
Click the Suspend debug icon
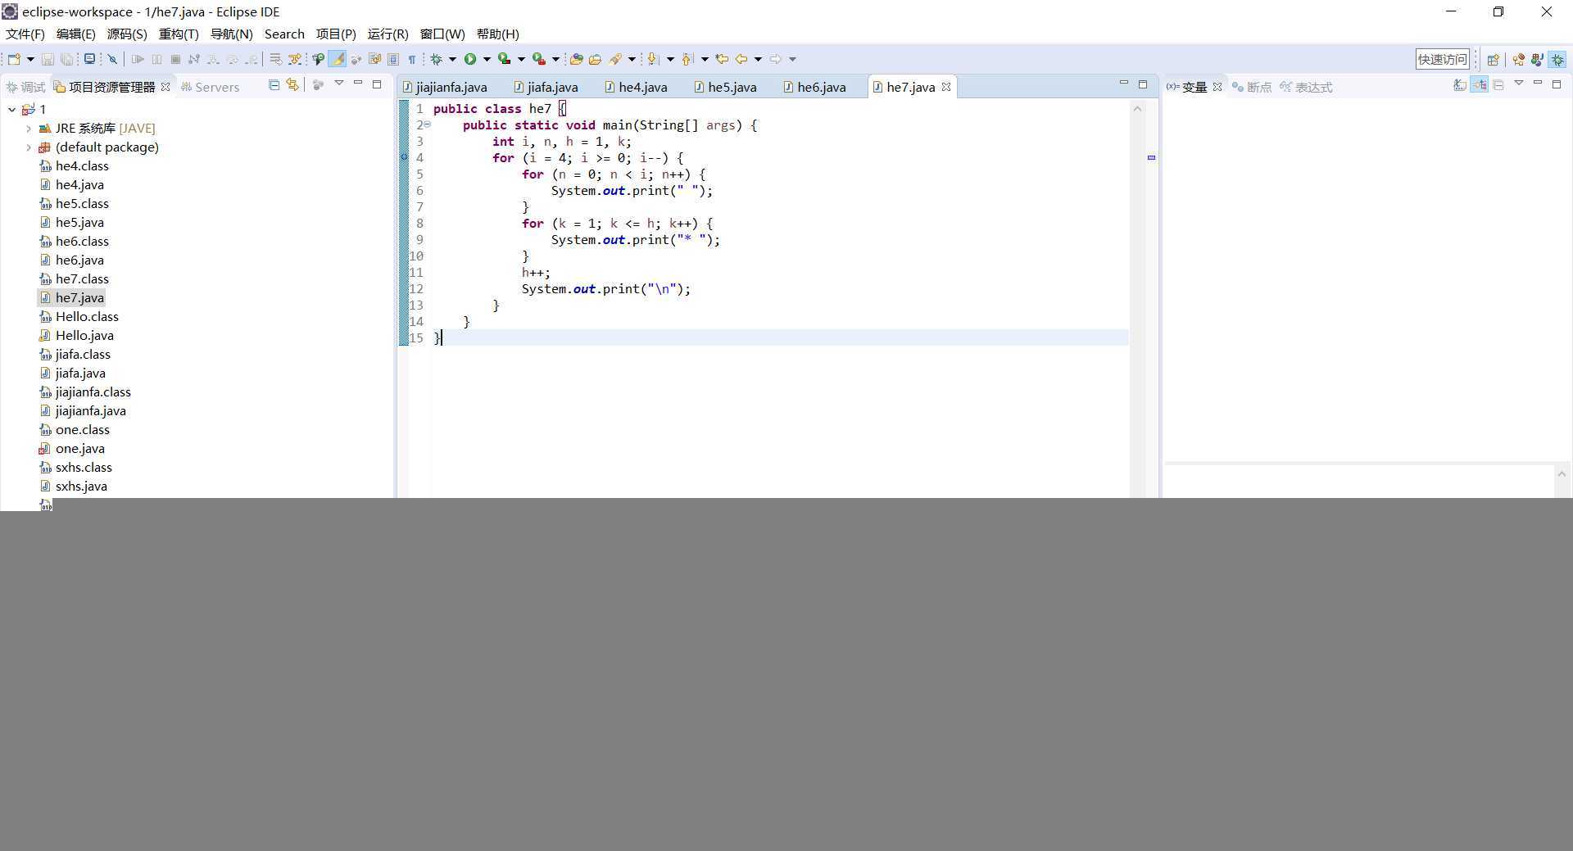(156, 59)
